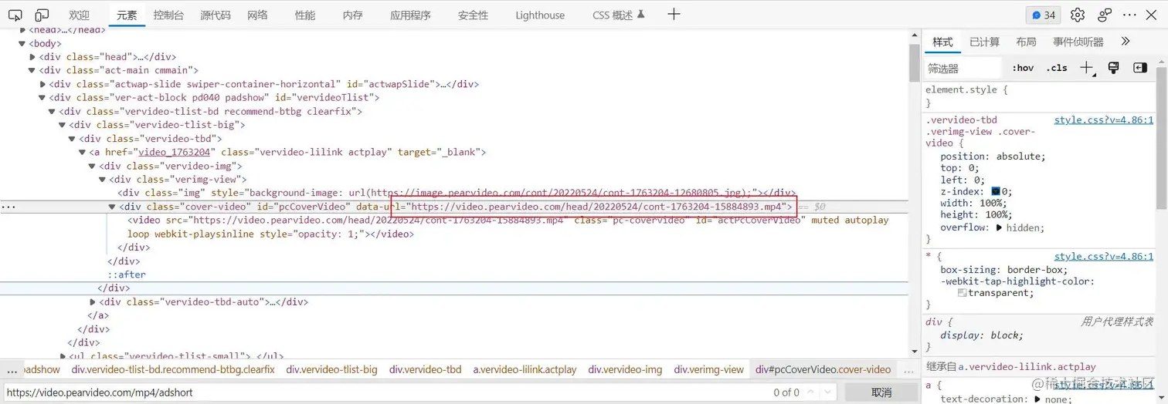The image size is (1168, 404).
Task: Open the 性能 tab
Action: [305, 15]
